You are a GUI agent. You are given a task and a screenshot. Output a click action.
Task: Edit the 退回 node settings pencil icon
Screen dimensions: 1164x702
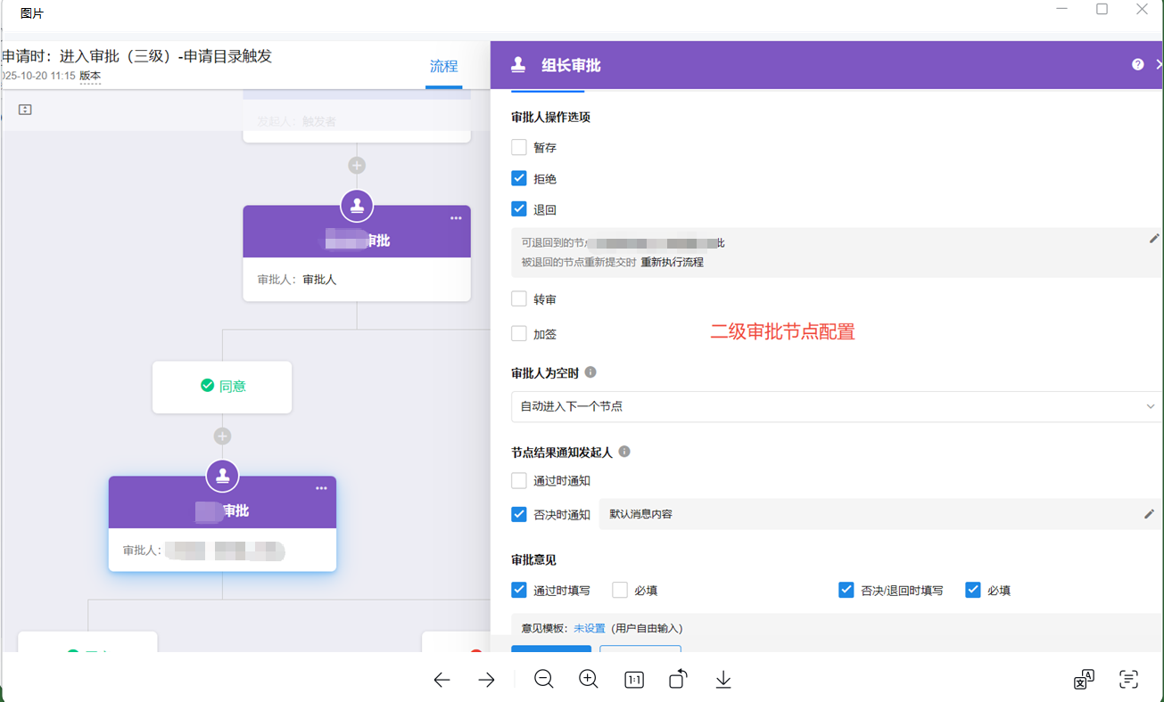(1154, 239)
